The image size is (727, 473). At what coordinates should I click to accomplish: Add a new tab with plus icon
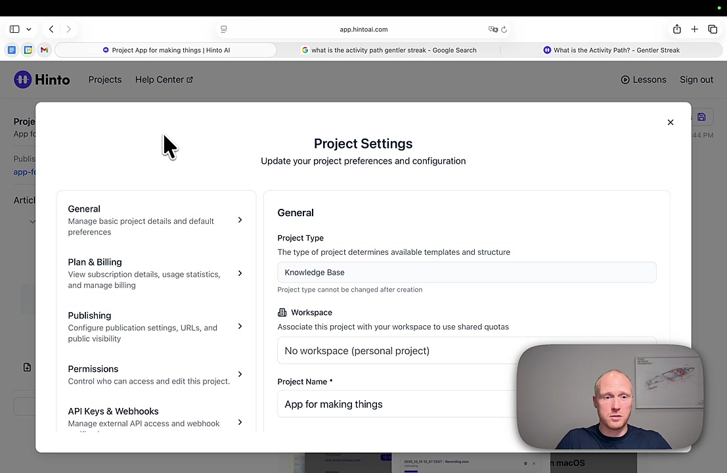[694, 30]
